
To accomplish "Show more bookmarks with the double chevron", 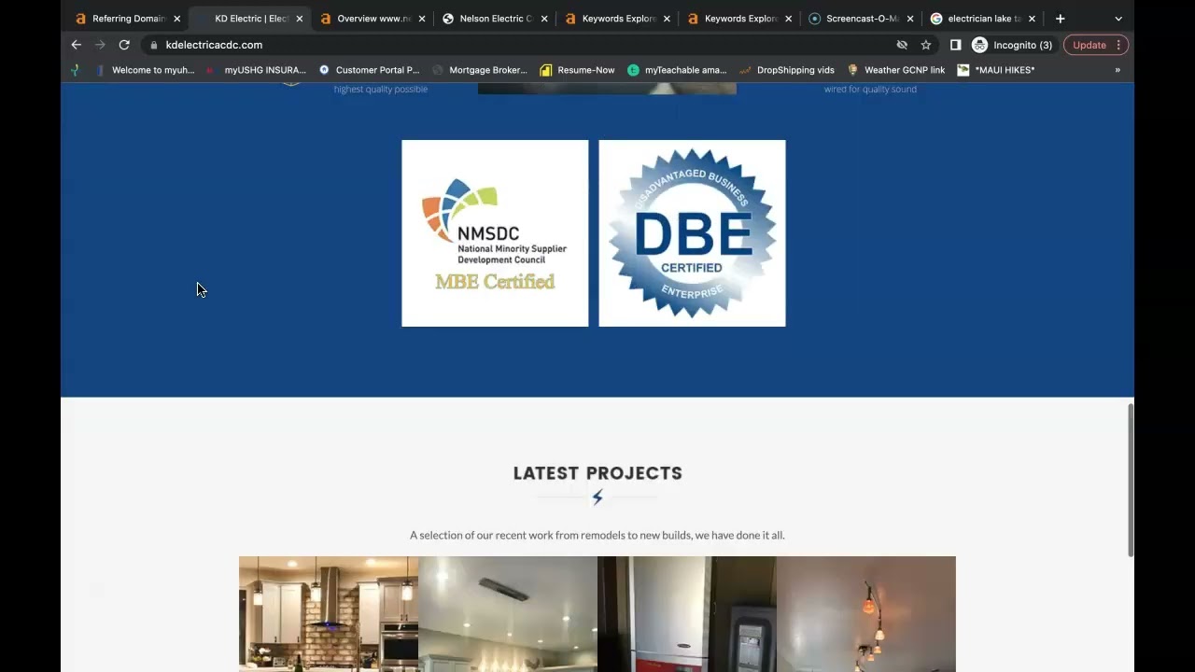I will click(1118, 70).
